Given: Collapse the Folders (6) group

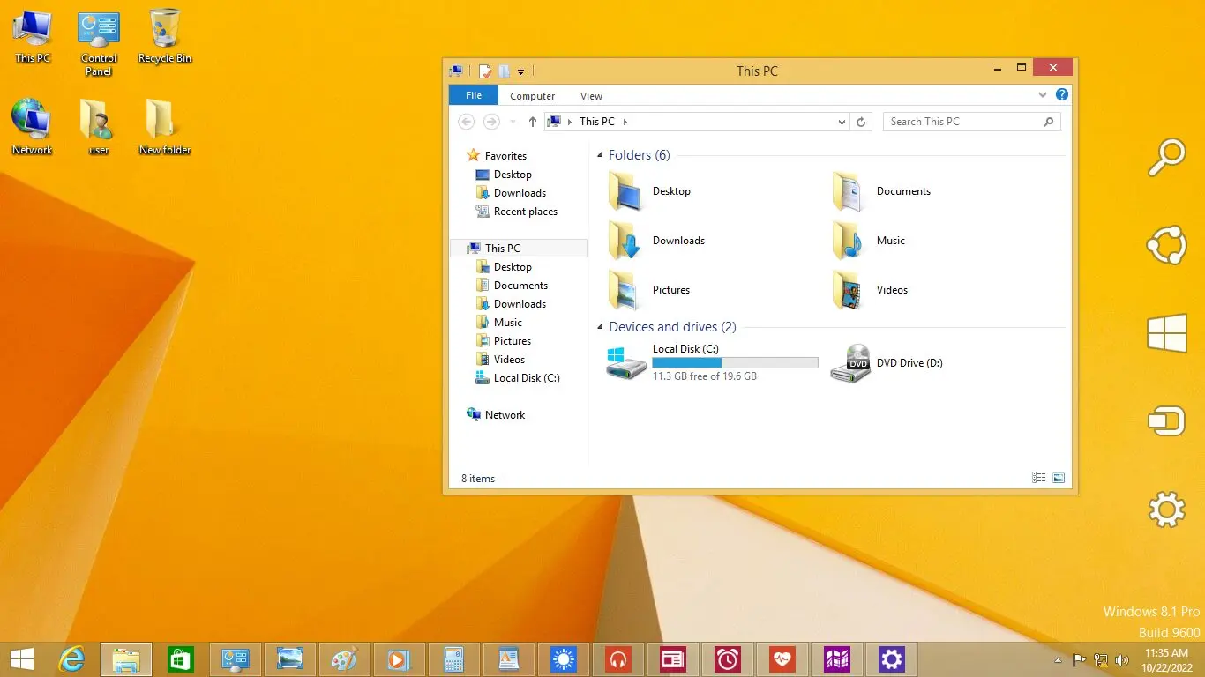Looking at the screenshot, I should click(x=601, y=155).
